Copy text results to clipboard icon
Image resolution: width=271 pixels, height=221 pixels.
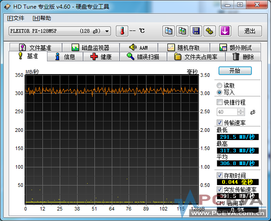(168, 31)
